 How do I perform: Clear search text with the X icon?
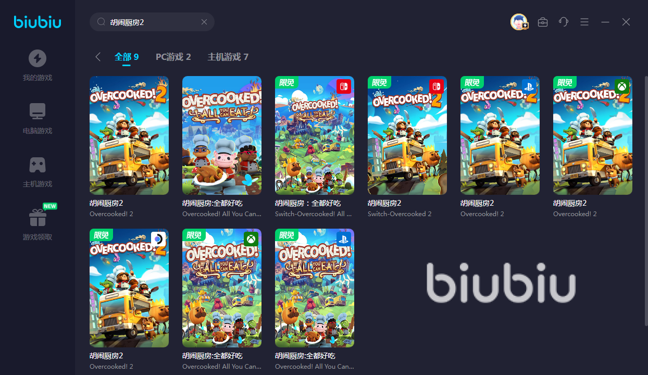[204, 22]
